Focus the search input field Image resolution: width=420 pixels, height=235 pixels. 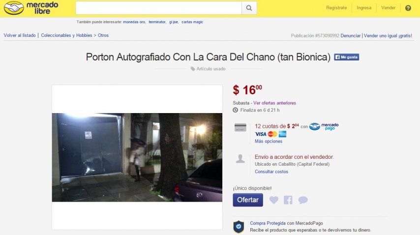click(158, 8)
